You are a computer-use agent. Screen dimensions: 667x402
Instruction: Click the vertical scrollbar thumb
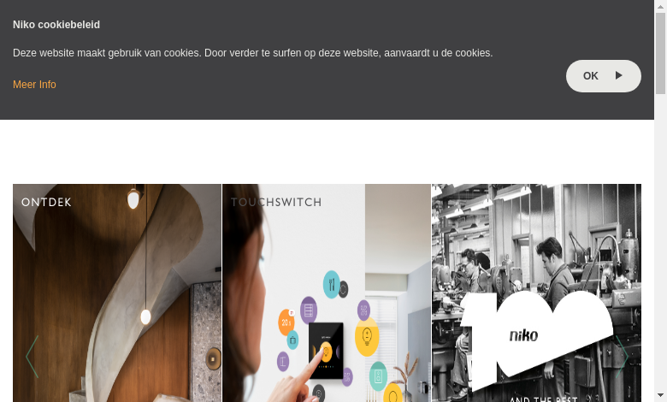660,53
